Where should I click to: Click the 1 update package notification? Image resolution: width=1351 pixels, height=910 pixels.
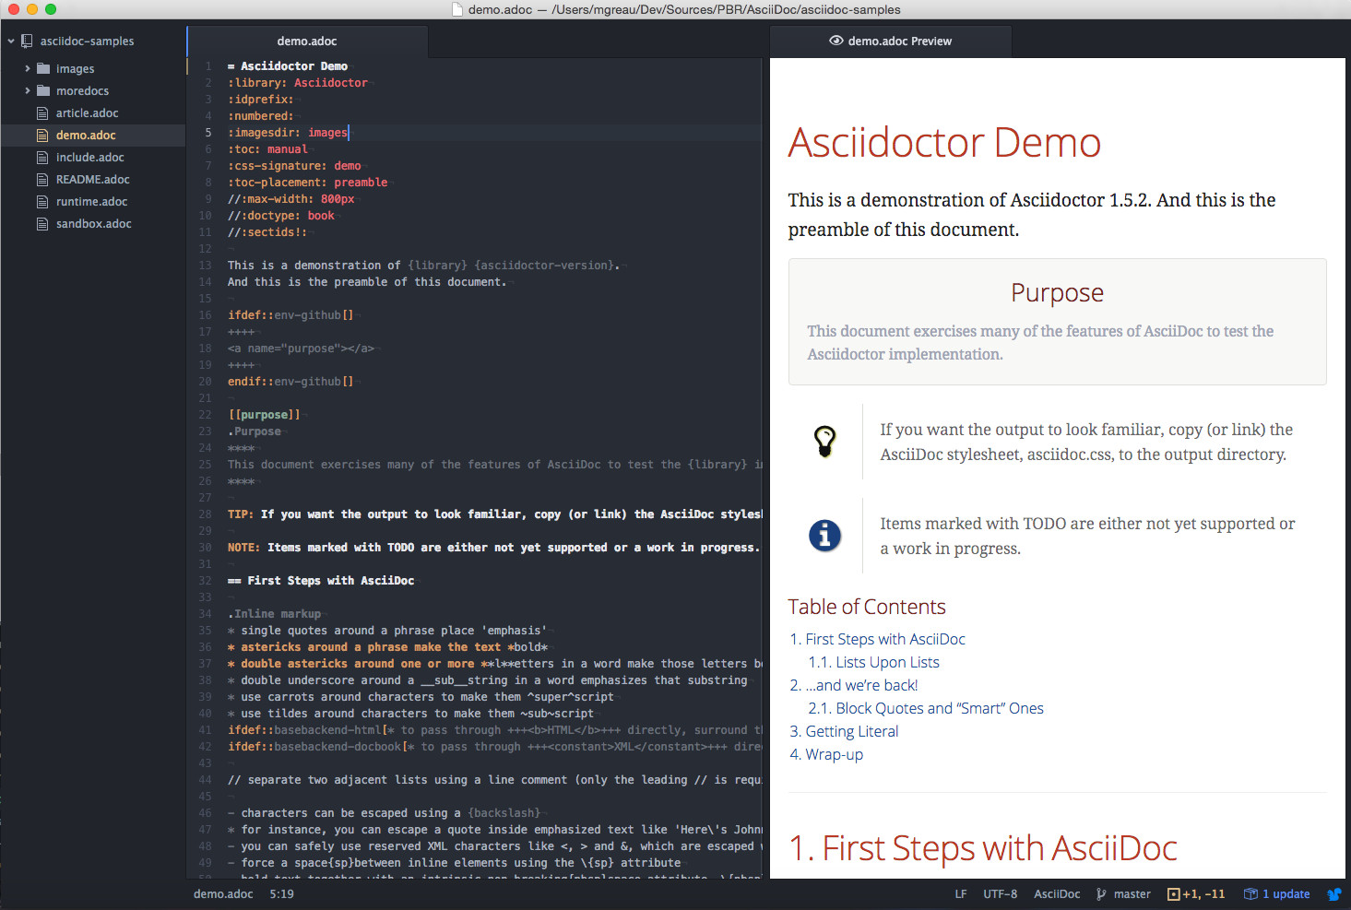click(x=1276, y=893)
